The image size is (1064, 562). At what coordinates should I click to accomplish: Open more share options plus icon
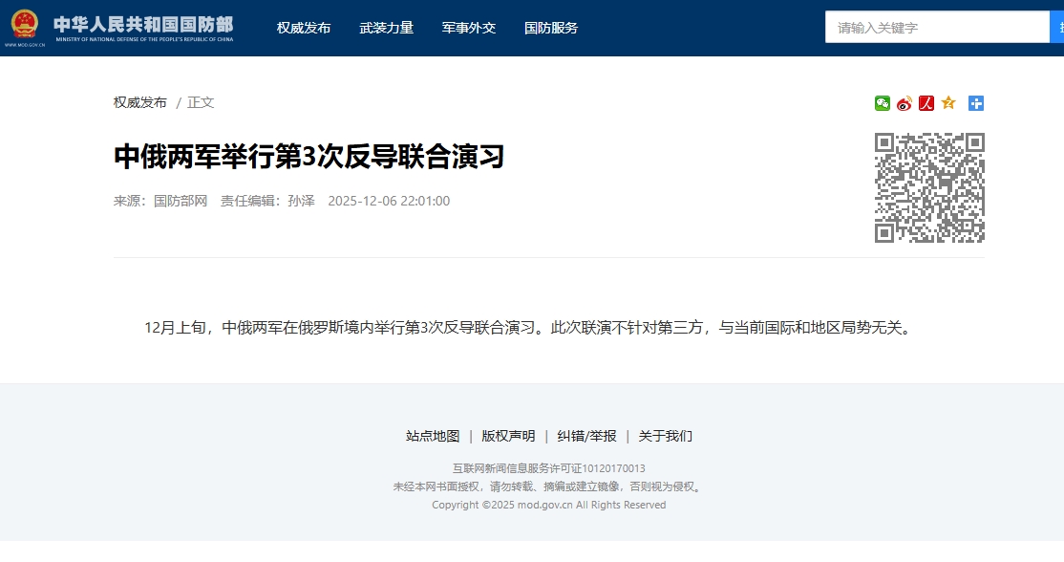click(x=975, y=103)
